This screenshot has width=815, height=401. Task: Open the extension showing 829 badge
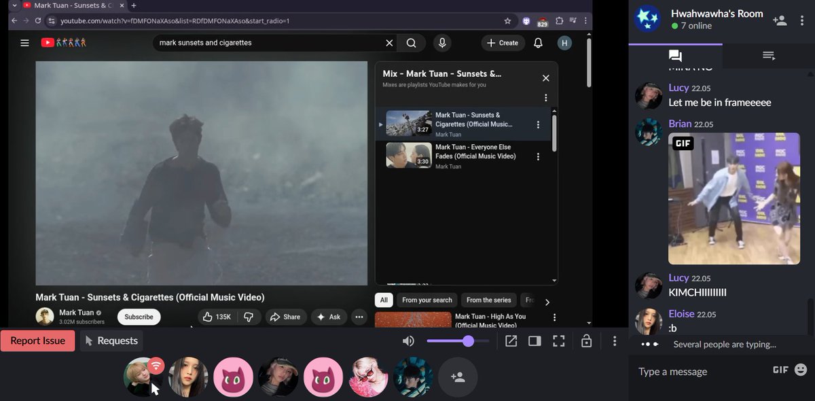click(x=542, y=21)
